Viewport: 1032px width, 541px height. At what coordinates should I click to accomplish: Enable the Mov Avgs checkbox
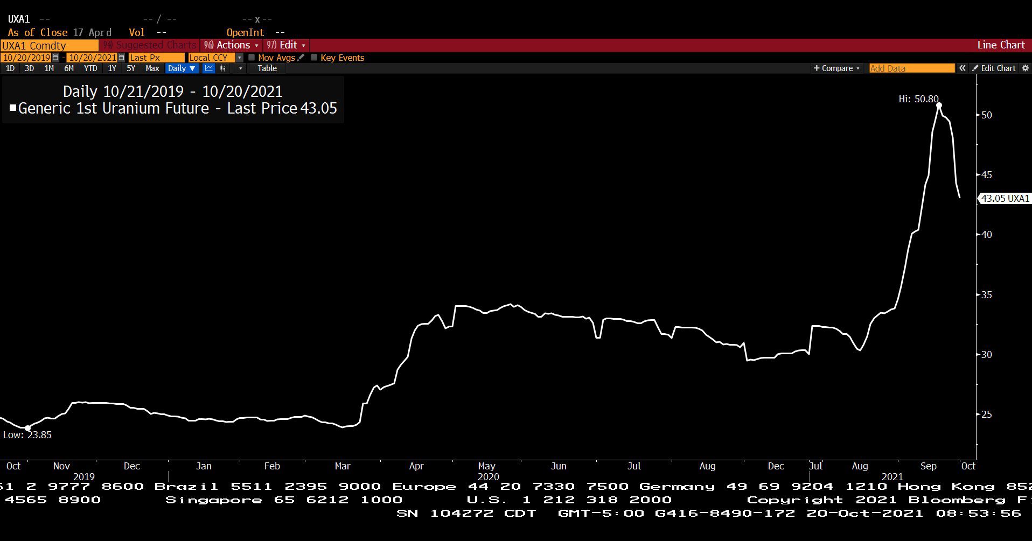[x=252, y=58]
